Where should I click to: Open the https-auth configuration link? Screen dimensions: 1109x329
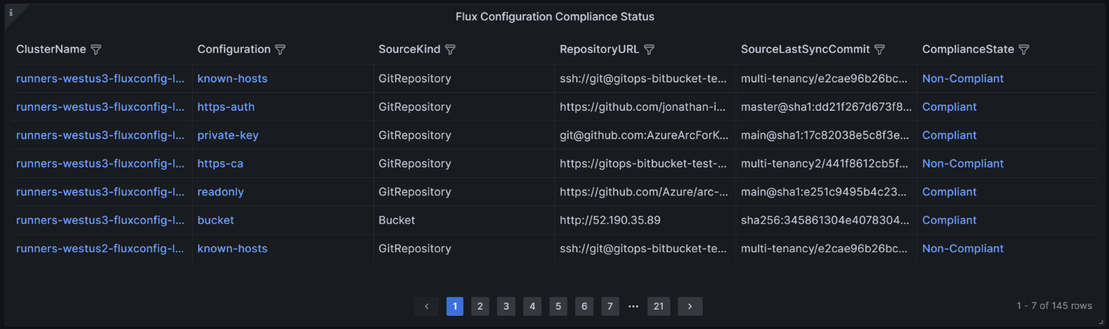click(x=226, y=107)
